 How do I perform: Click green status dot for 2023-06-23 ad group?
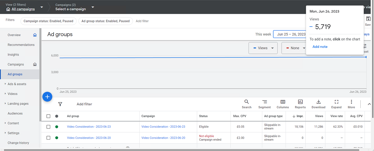click(x=57, y=127)
